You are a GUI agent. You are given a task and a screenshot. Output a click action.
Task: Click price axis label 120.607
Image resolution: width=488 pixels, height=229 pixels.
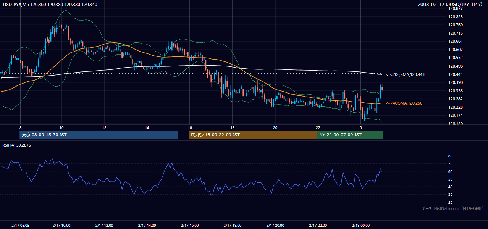click(x=456, y=50)
